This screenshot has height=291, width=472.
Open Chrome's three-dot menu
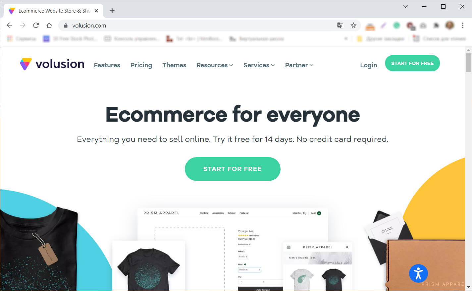click(463, 26)
